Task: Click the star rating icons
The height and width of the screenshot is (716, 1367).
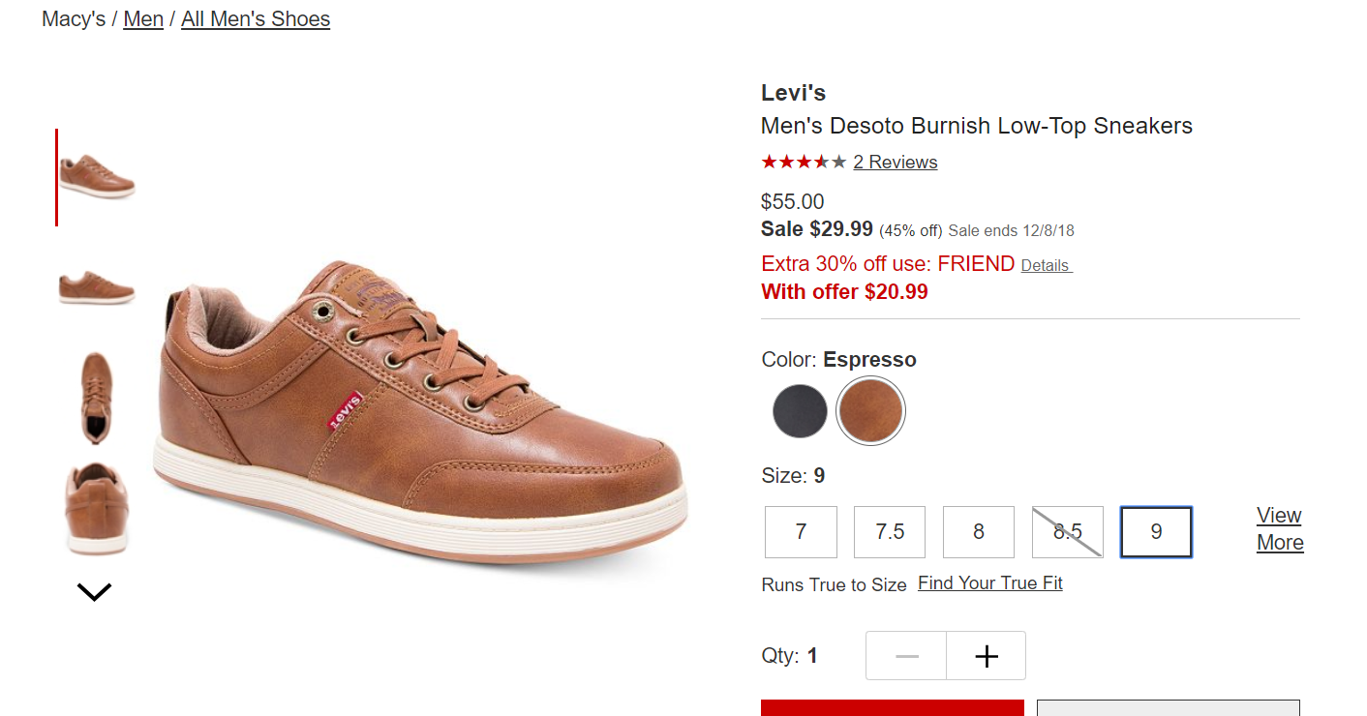Action: click(804, 162)
